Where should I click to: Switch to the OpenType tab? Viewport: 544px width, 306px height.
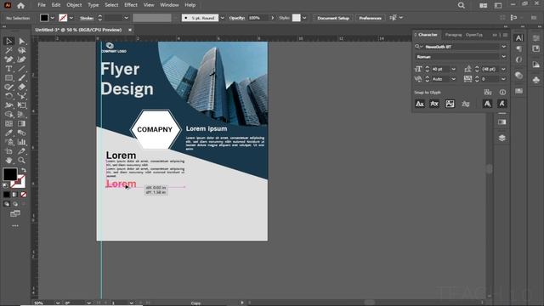click(x=474, y=35)
